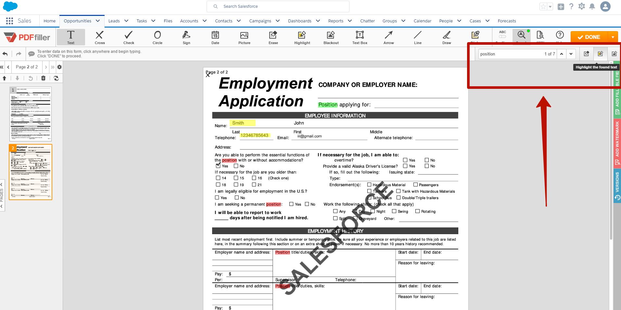Uncheck the Yes box under position accommodations
The height and width of the screenshot is (310, 621).
click(218, 166)
